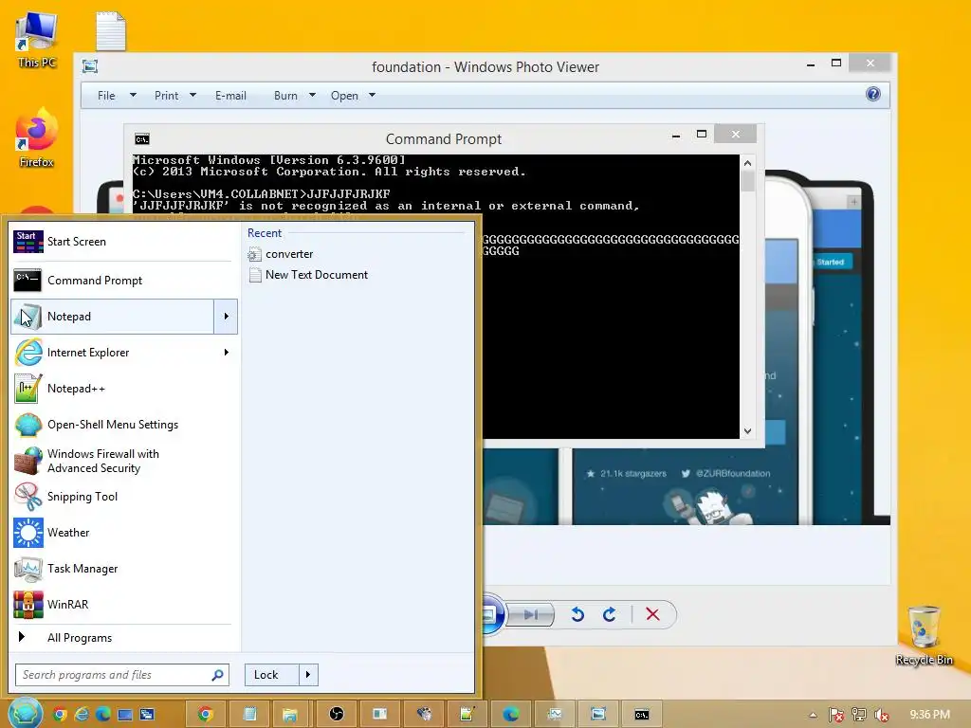Click E-mail in Photo Viewer toolbar
Viewport: 971px width, 728px height.
(x=230, y=96)
